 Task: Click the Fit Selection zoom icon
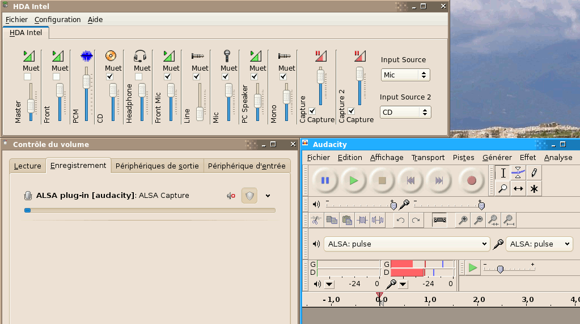[x=493, y=221]
